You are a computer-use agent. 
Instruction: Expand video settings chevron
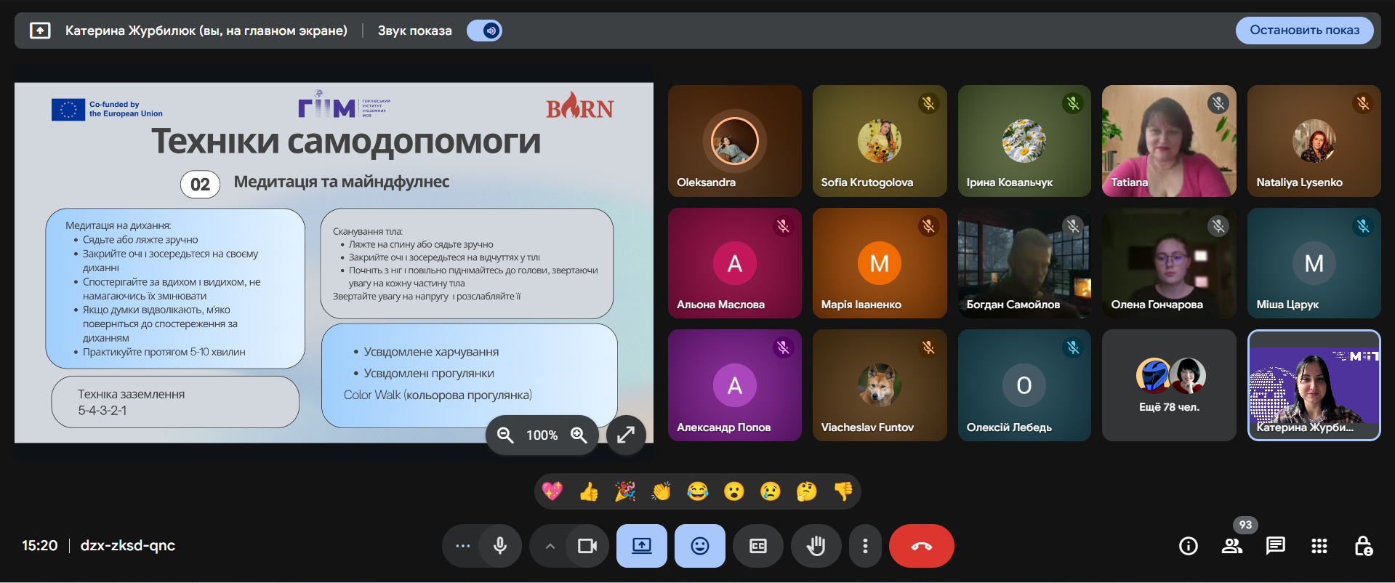click(550, 546)
